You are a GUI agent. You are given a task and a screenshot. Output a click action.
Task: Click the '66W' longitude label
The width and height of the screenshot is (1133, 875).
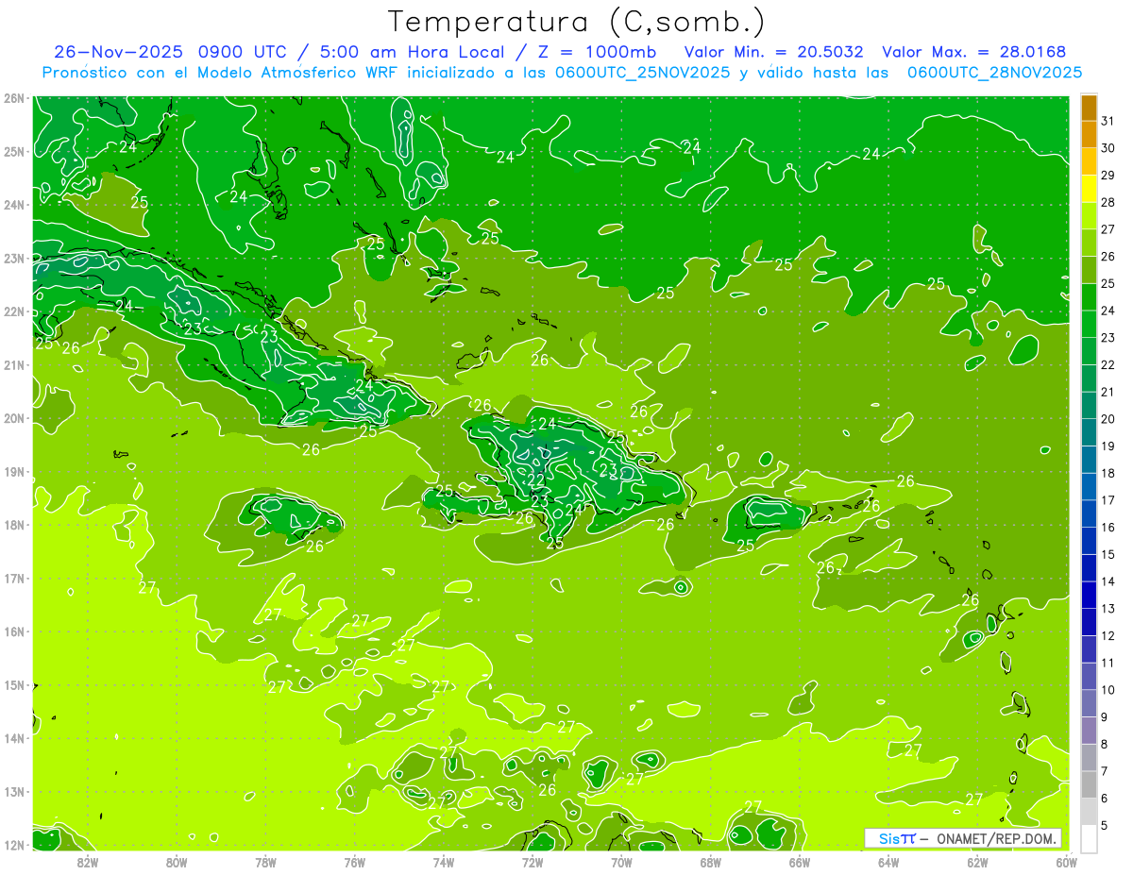click(800, 862)
